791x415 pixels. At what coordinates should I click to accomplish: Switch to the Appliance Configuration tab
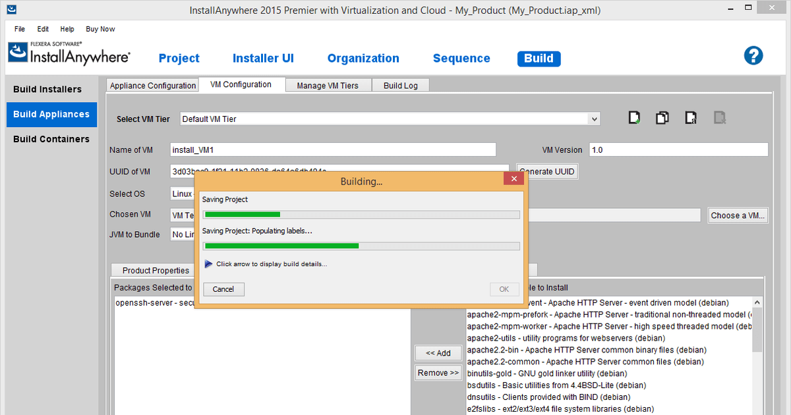[152, 84]
